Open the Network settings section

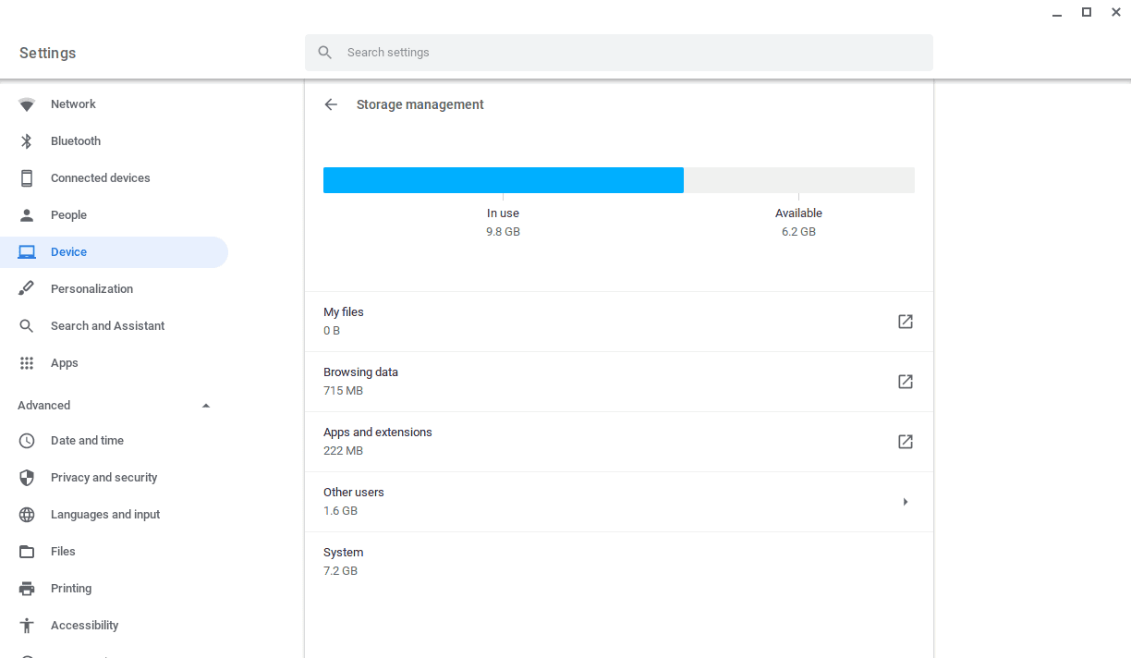coord(73,104)
